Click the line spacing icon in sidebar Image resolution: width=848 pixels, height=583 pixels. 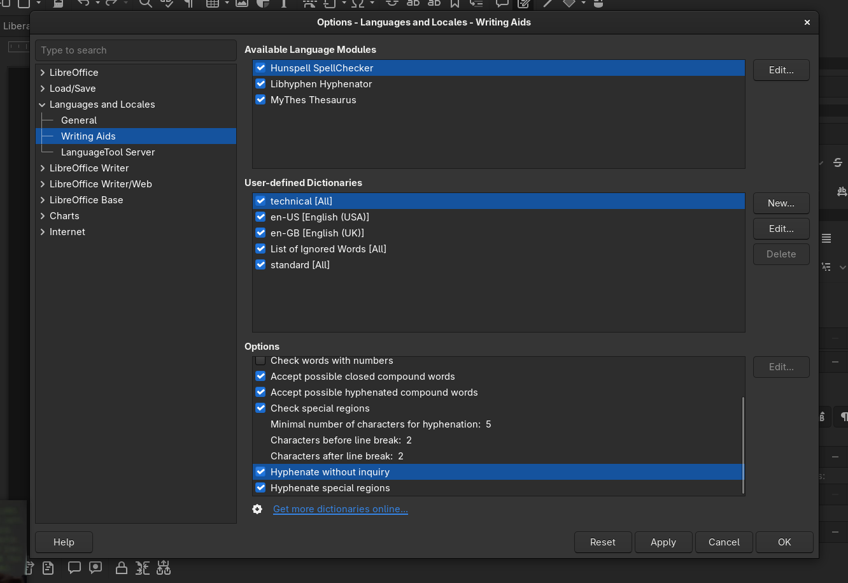point(826,267)
